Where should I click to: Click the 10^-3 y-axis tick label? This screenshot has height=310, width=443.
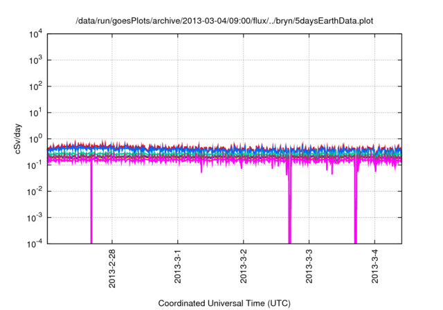(35, 218)
